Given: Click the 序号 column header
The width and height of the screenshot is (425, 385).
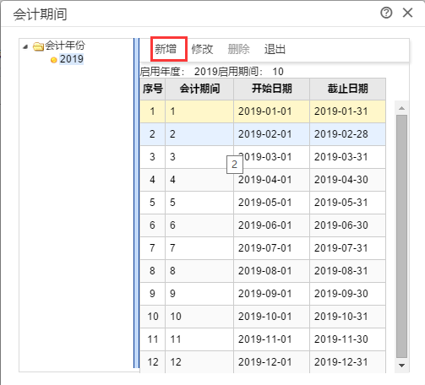Looking at the screenshot, I should coord(153,89).
